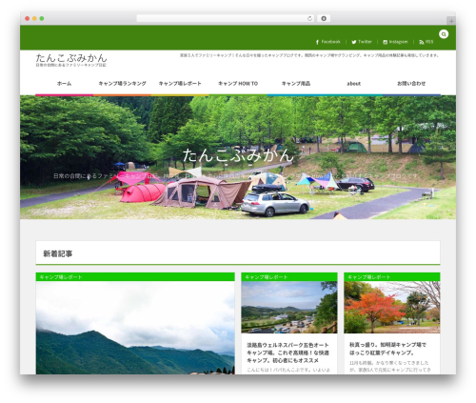
Task: Go to the ホーム menu item
Action: [64, 84]
